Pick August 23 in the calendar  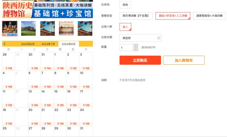(73, 117)
